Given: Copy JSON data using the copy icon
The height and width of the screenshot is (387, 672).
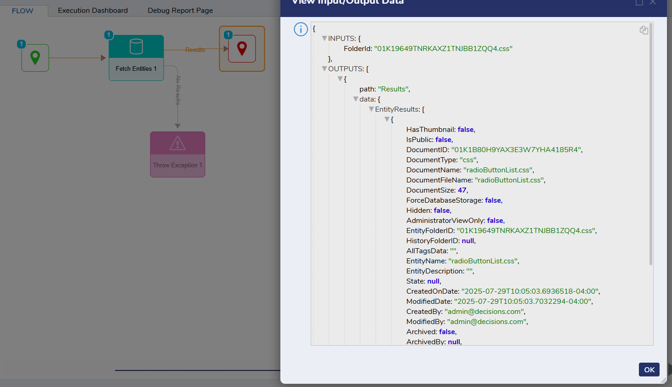Looking at the screenshot, I should (x=644, y=30).
